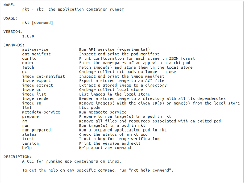Select the image extract command text
Viewport: 245px width, 183px height.
click(38, 85)
